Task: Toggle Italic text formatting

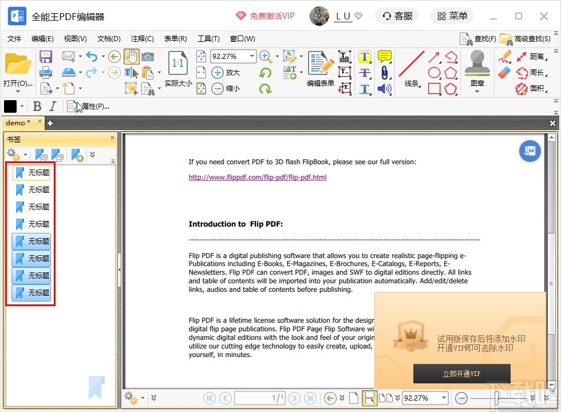Action: point(53,106)
